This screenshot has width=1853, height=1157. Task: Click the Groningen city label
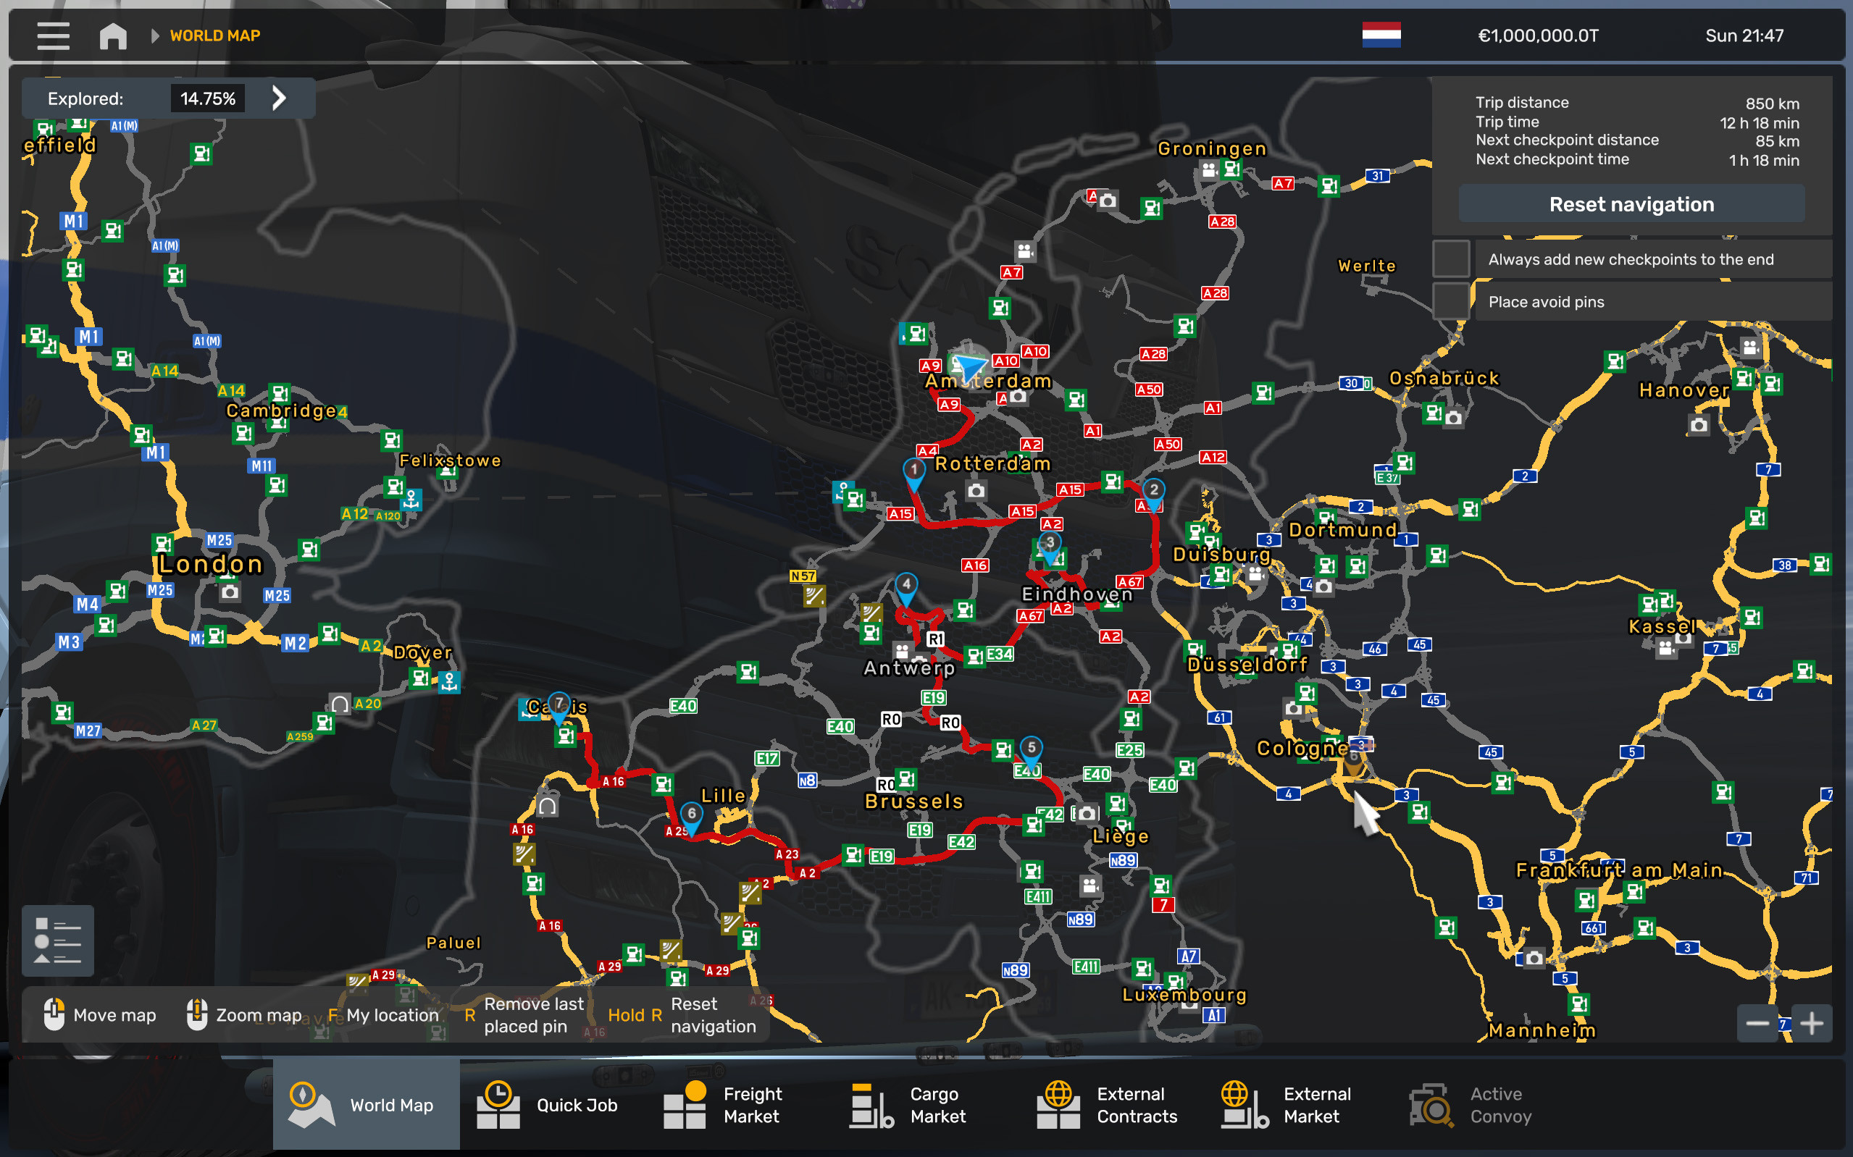(x=1212, y=148)
